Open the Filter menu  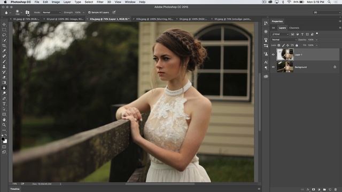[x=100, y=2]
